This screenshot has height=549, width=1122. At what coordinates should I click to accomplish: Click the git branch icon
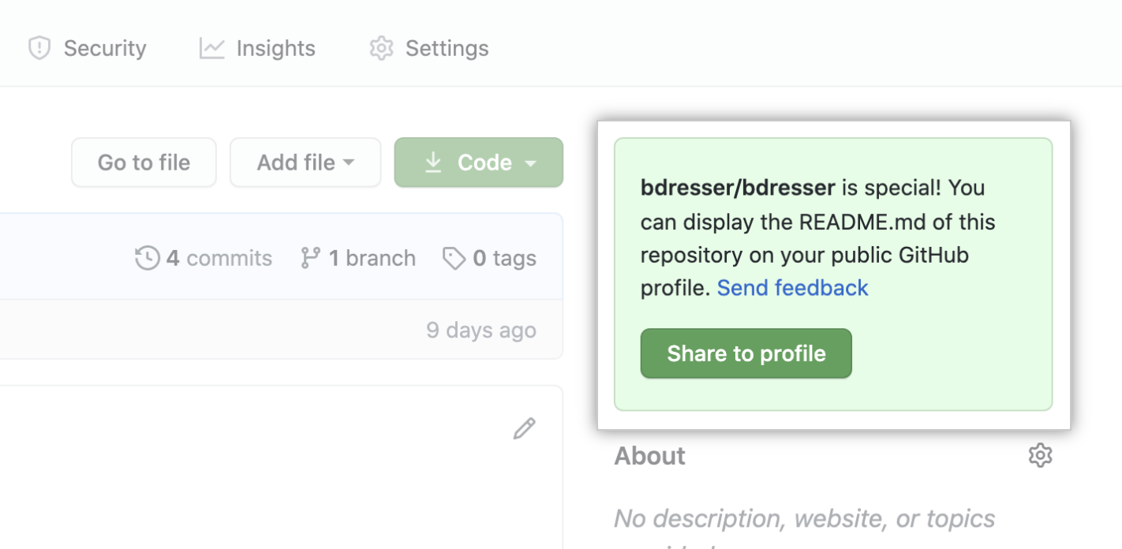[x=310, y=258]
